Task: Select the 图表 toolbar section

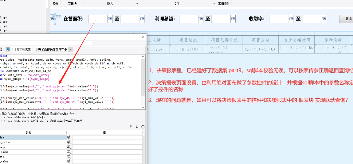Action: coord(110,4)
